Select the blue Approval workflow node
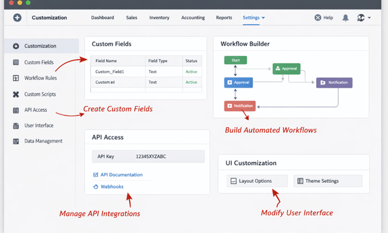This screenshot has width=388, height=233. pyautogui.click(x=239, y=83)
